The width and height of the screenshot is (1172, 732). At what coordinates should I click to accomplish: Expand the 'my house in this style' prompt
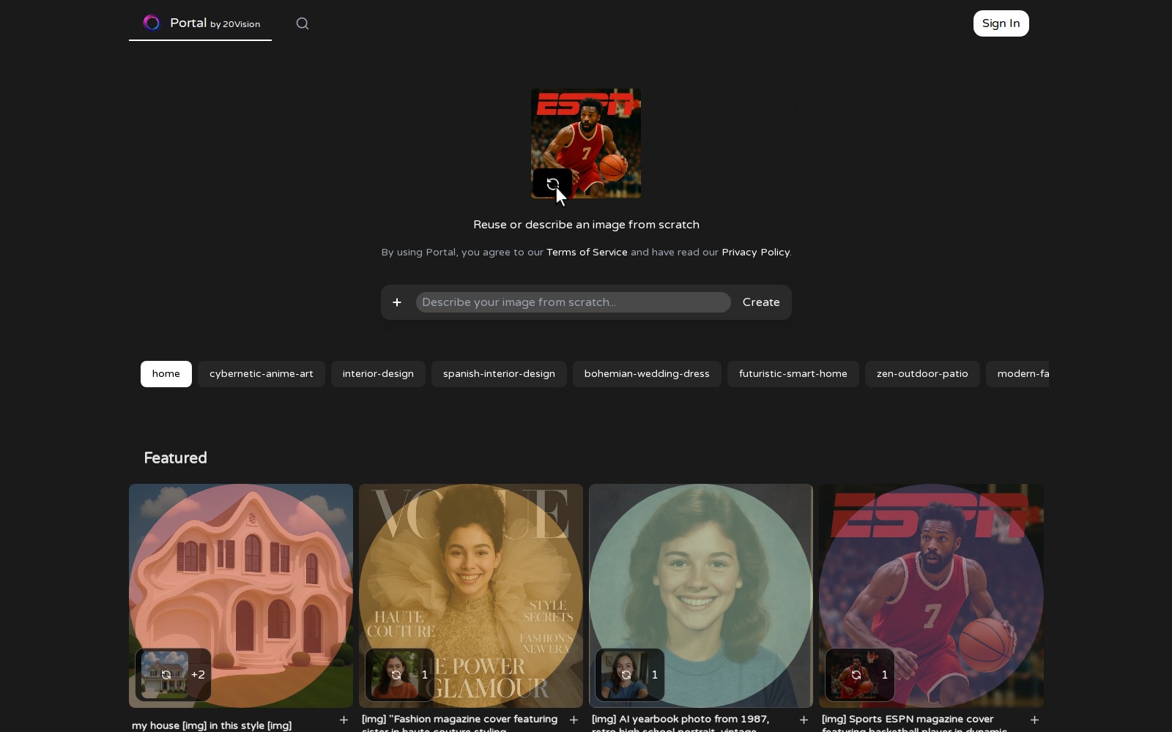point(344,720)
